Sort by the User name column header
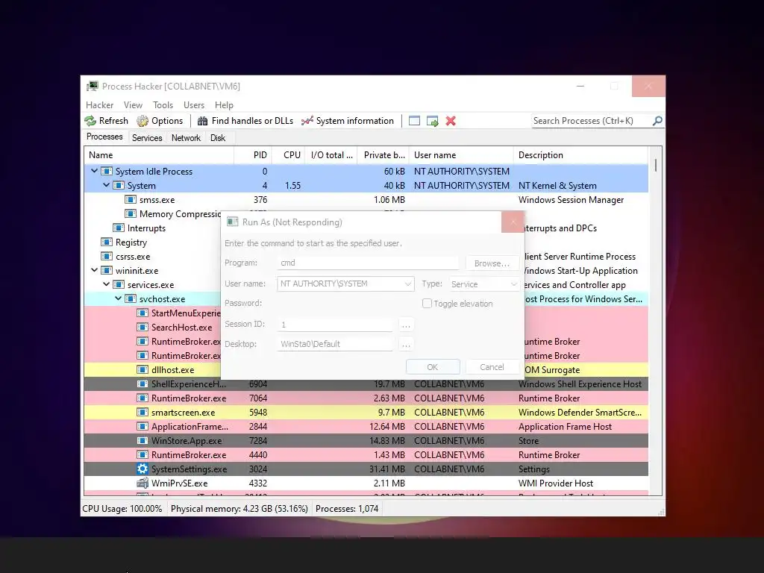This screenshot has height=573, width=764. [461, 155]
